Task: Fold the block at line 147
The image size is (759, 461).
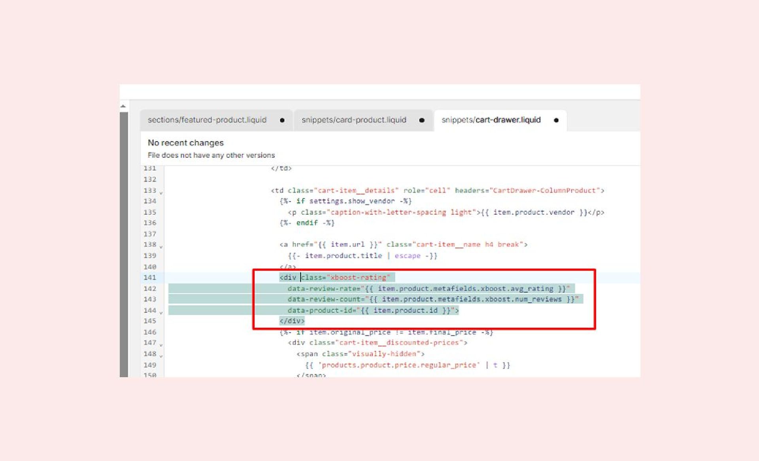Action: coord(161,345)
